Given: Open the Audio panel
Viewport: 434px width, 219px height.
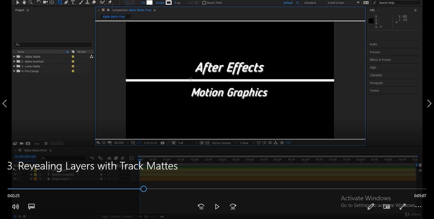Looking at the screenshot, I should point(373,44).
